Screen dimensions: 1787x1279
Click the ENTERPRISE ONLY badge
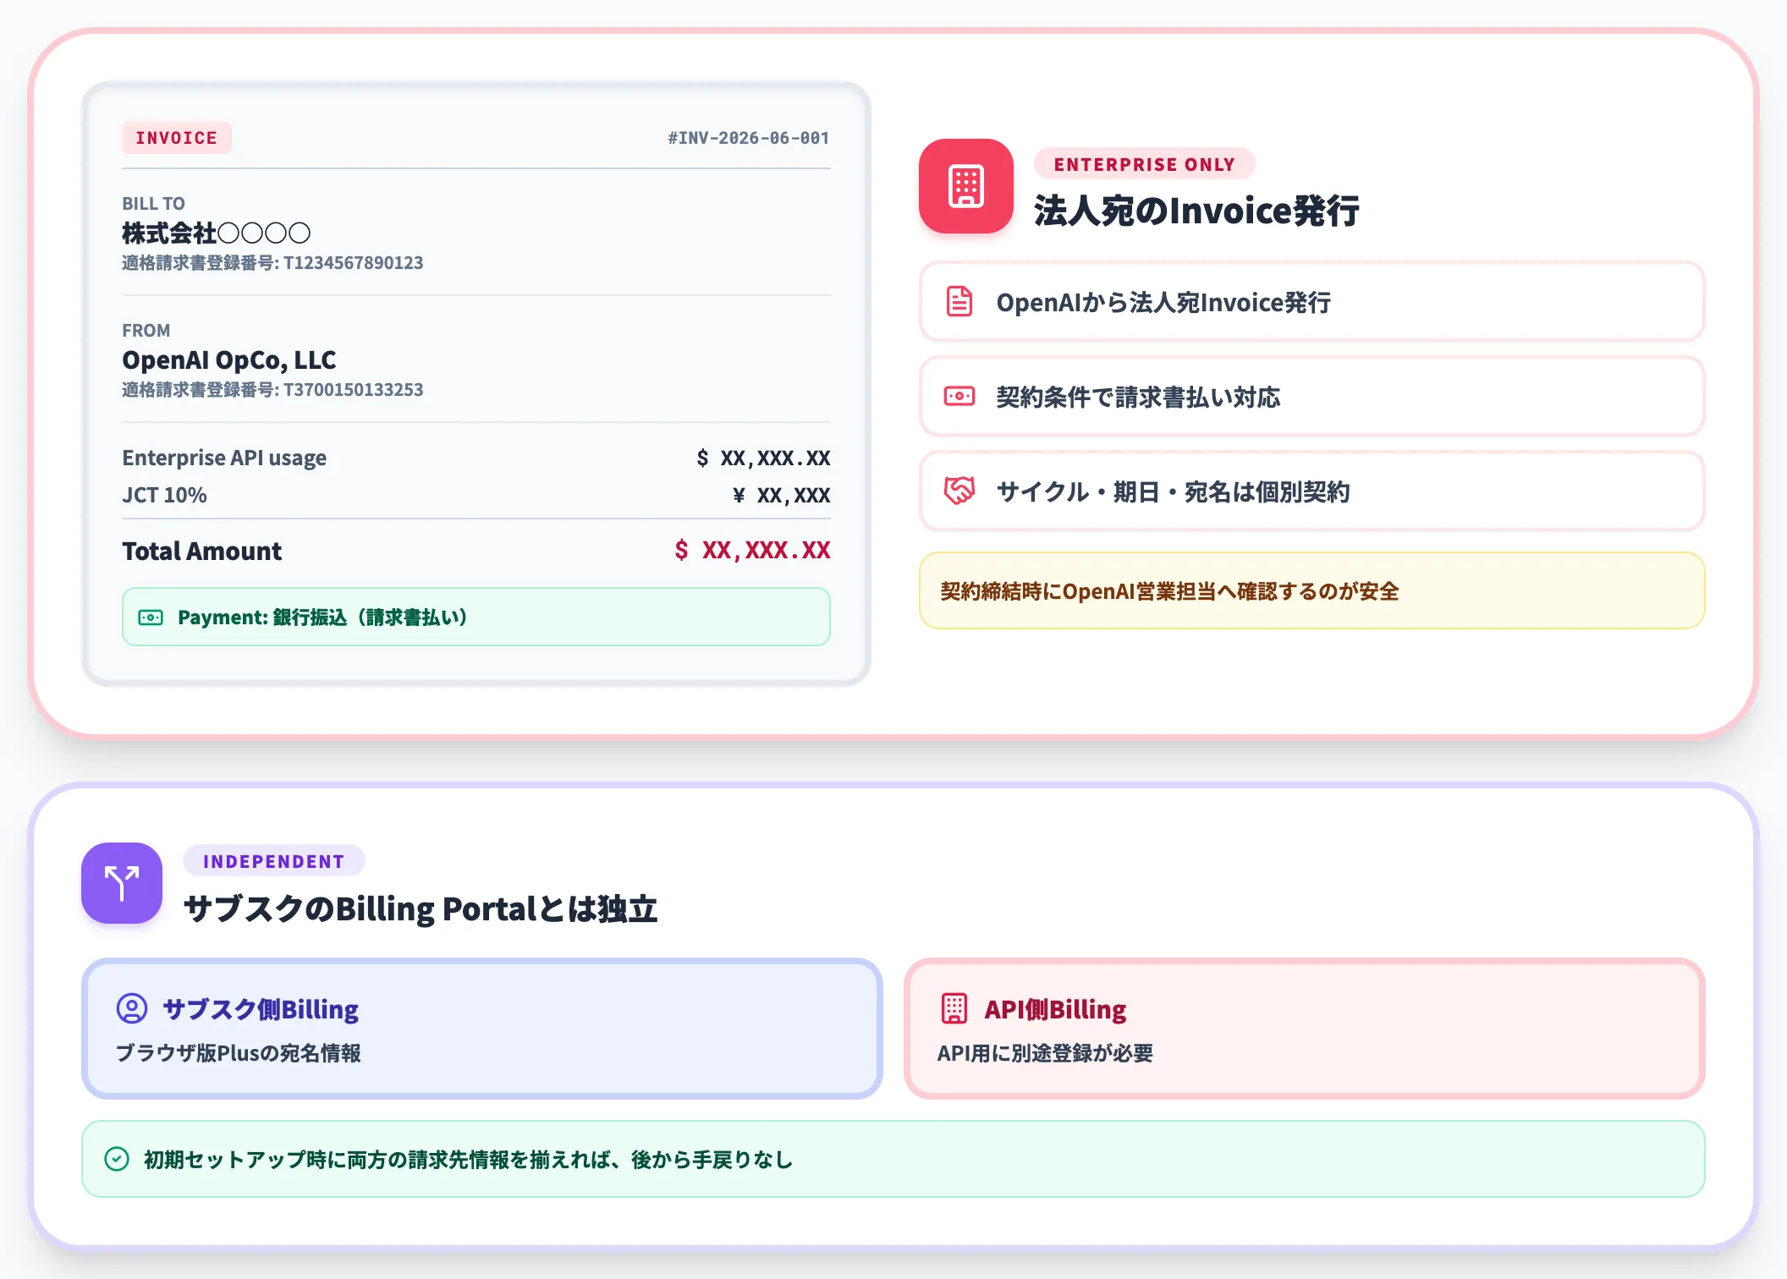pos(1144,164)
